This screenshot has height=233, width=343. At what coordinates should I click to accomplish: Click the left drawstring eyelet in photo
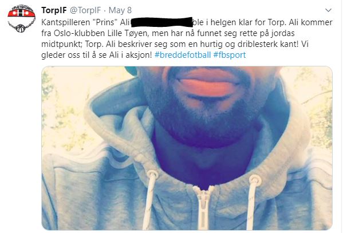[x=152, y=175]
